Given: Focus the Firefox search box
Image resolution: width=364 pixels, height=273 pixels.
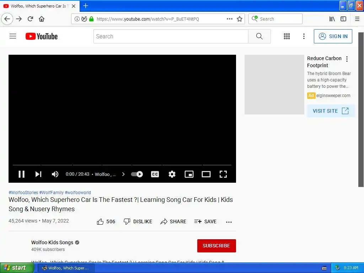Looking at the screenshot, I should pos(275,19).
